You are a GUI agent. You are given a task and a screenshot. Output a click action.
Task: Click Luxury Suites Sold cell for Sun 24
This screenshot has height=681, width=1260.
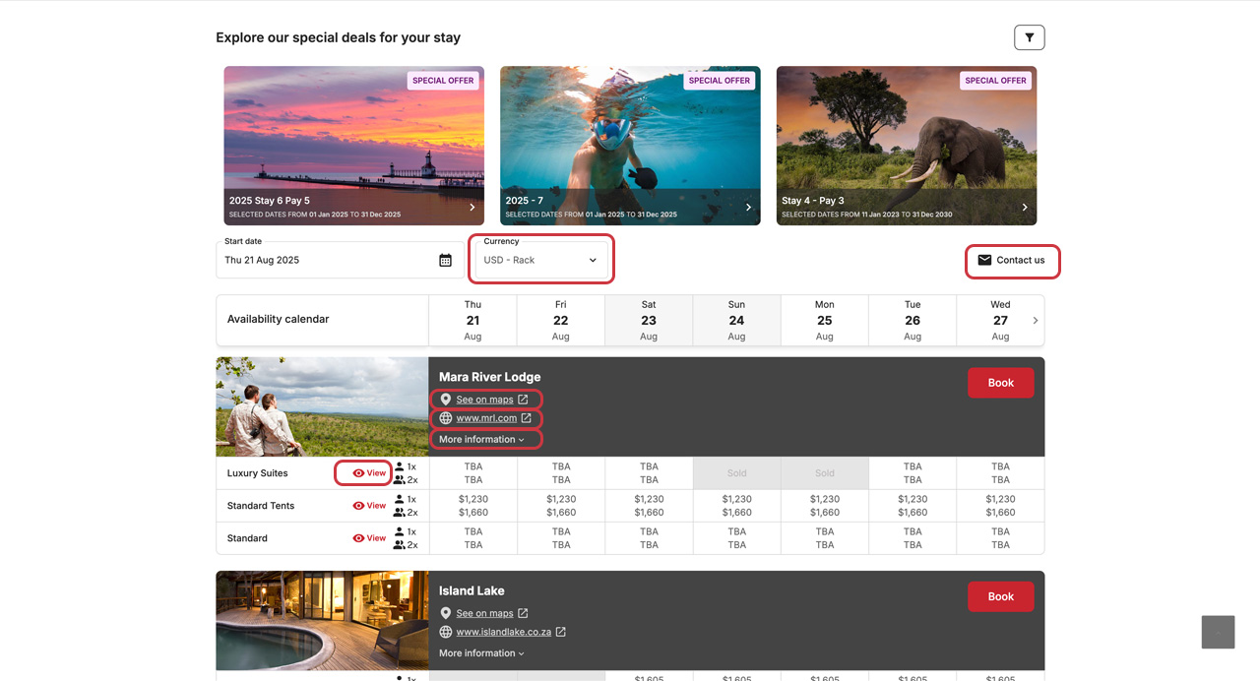pos(736,473)
